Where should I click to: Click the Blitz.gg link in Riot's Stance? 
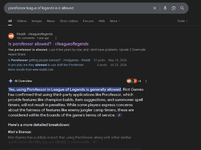point(41,142)
